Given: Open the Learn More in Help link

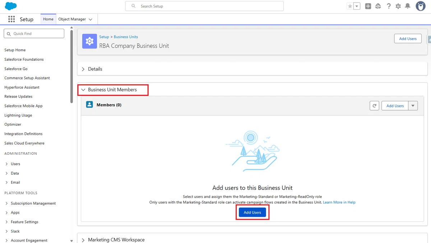Looking at the screenshot, I should [x=339, y=202].
